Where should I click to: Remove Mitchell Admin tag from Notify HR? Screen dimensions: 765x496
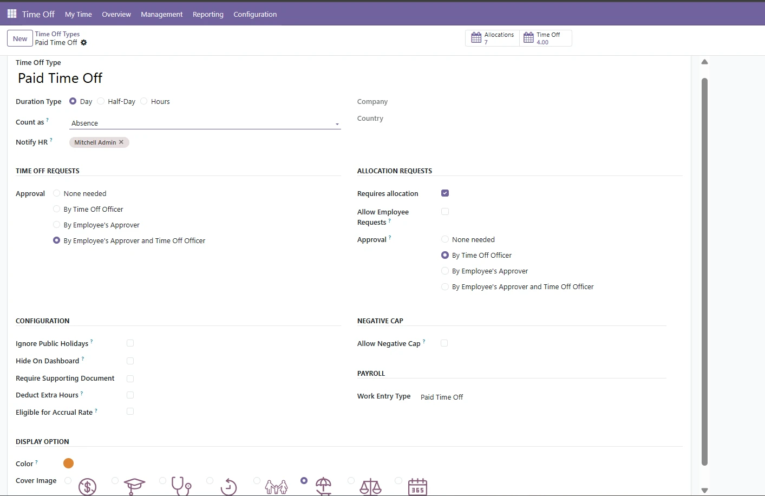pos(121,142)
